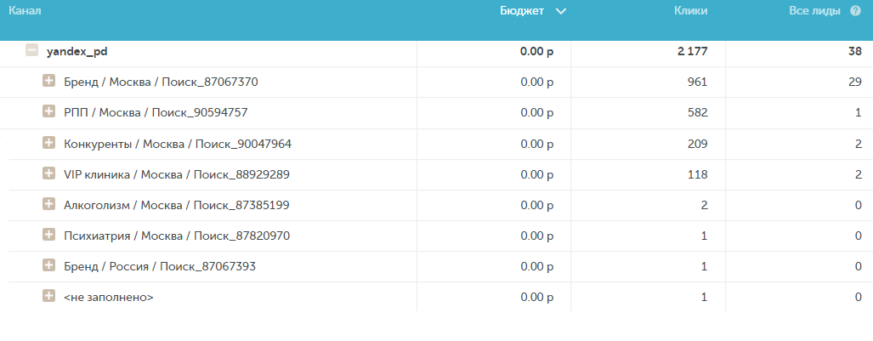Collapse the yandex_pd channel row
Screen dimensions: 873x341
(x=31, y=50)
